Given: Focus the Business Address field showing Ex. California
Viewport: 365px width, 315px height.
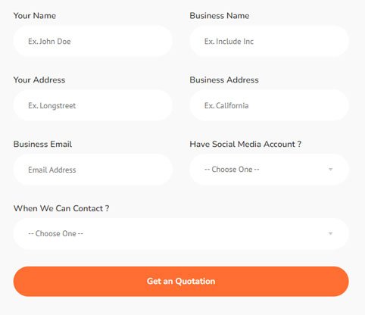Looking at the screenshot, I should 269,105.
